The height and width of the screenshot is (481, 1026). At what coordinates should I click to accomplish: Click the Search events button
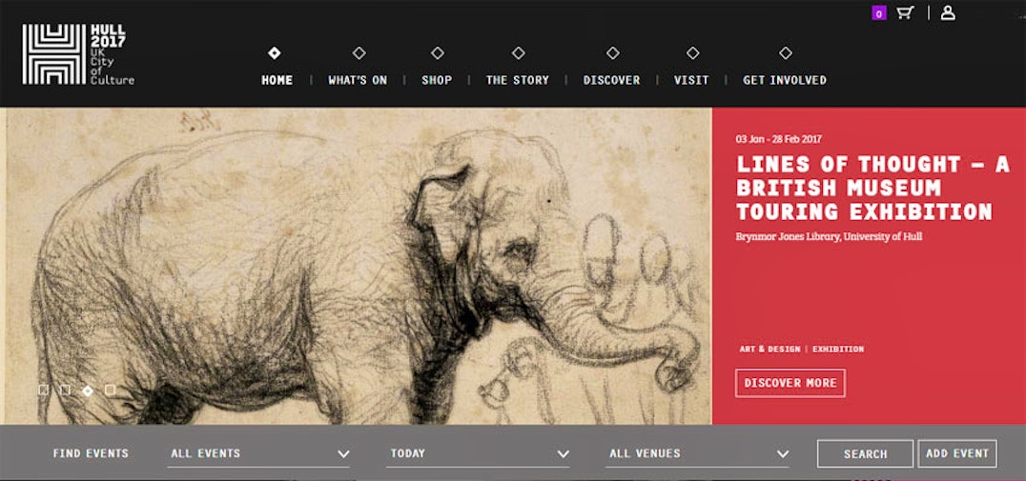pyautogui.click(x=865, y=453)
